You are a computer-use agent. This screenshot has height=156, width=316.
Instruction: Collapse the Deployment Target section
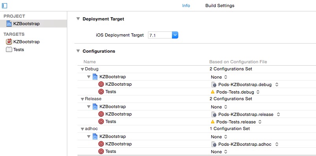click(x=78, y=19)
